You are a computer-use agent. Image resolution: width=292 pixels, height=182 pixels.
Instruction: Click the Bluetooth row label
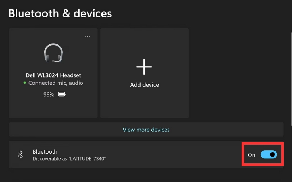point(45,151)
